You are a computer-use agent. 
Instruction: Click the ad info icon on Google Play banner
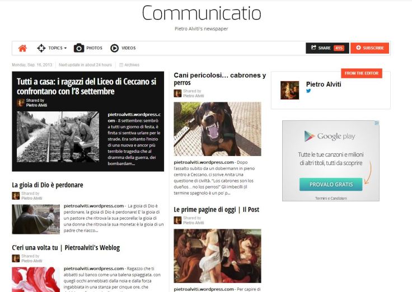coord(377,123)
